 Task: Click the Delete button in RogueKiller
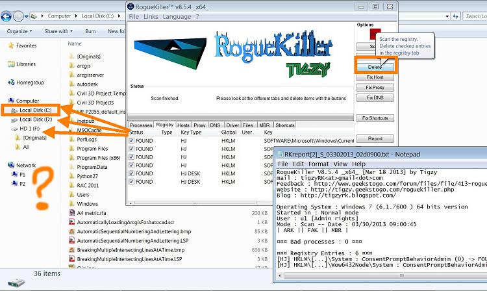pos(375,67)
